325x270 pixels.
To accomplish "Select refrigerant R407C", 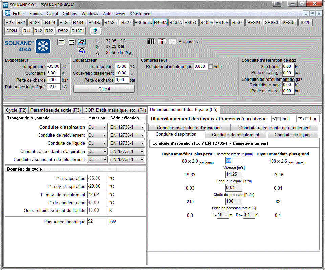I will click(191, 23).
